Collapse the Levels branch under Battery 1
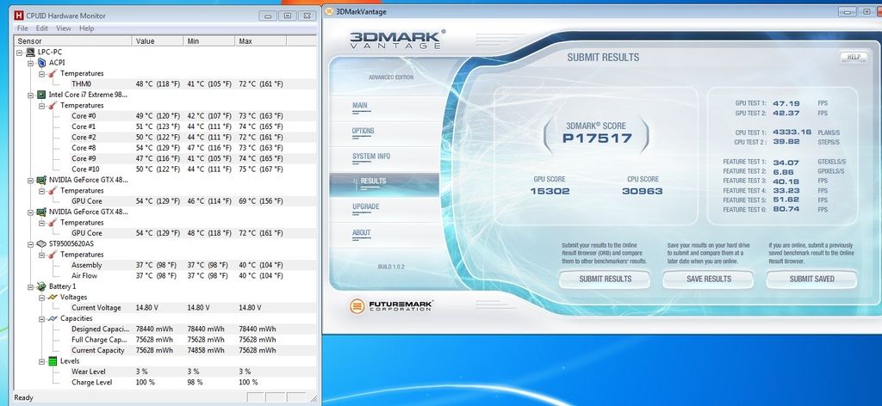This screenshot has height=406, width=882. (42, 361)
